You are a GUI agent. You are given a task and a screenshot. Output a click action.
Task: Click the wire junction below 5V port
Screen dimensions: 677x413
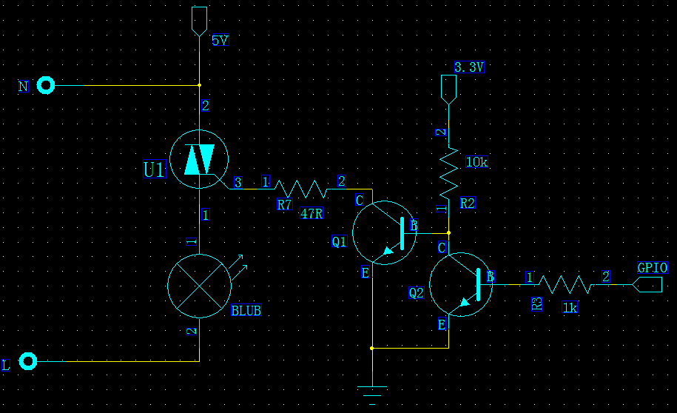coord(200,85)
